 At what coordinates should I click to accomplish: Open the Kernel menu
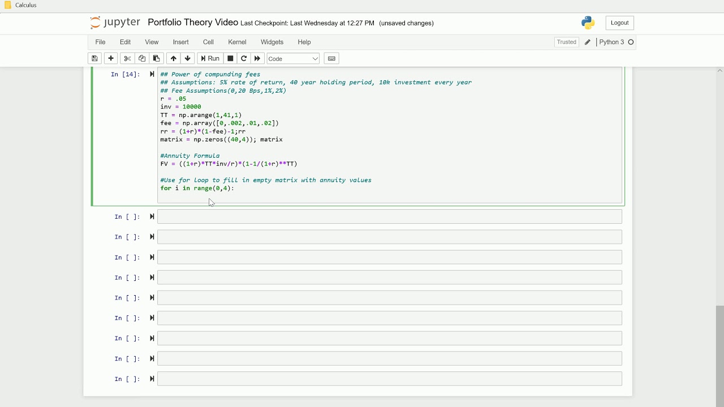coord(237,42)
